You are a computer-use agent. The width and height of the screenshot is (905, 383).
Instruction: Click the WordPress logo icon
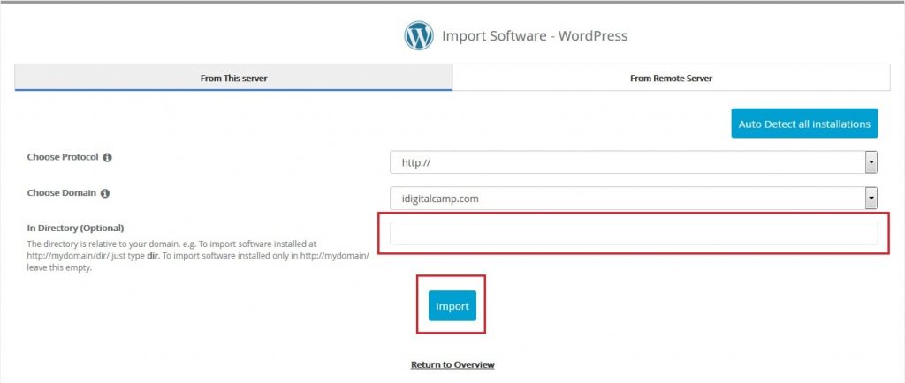(x=418, y=35)
